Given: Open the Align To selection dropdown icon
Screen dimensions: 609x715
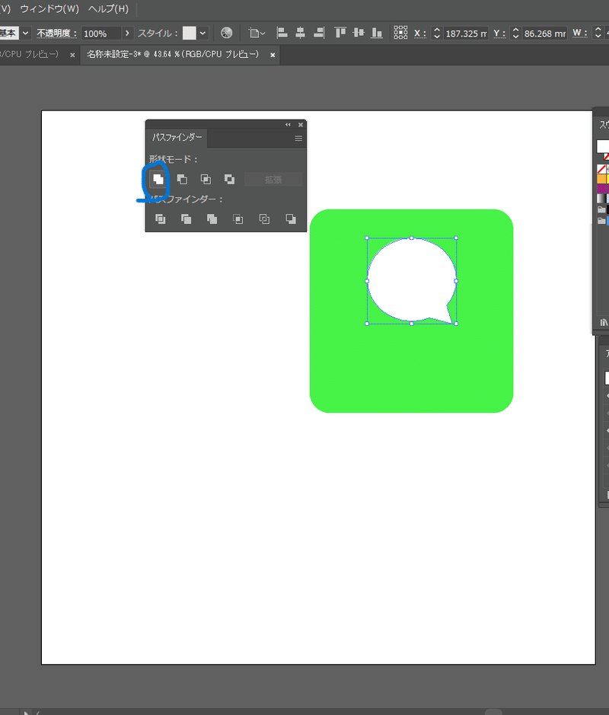Looking at the screenshot, I should point(257,33).
